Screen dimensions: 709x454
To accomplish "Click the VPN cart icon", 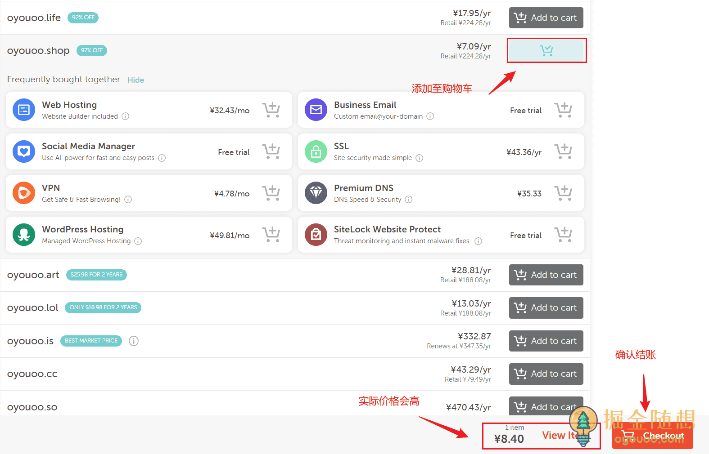I will (x=271, y=193).
